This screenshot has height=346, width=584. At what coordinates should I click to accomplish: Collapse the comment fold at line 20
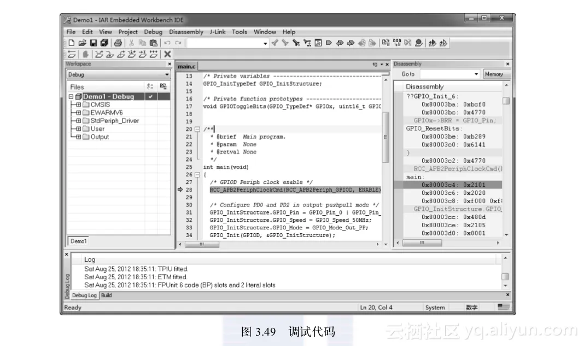(x=197, y=129)
